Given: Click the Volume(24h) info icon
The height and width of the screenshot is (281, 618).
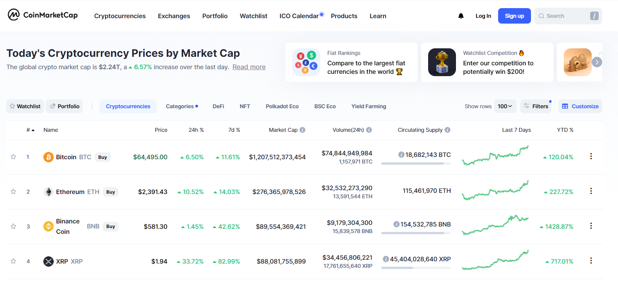Looking at the screenshot, I should tap(369, 130).
